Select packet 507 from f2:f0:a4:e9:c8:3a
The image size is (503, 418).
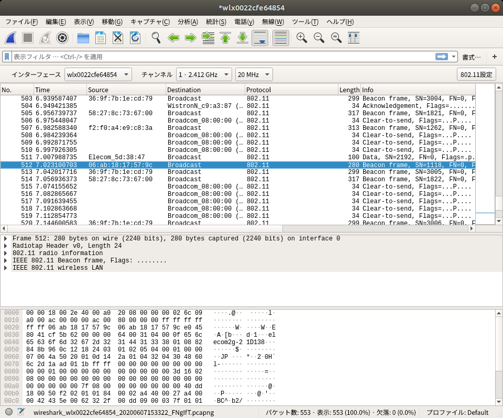click(238, 128)
